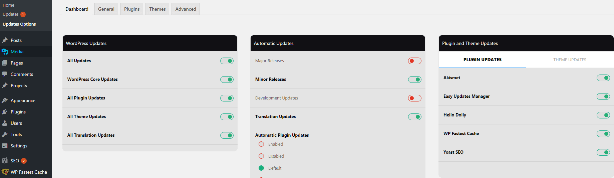Select Default for Automatic Plugin Updates
This screenshot has height=178, width=614.
pyautogui.click(x=261, y=168)
